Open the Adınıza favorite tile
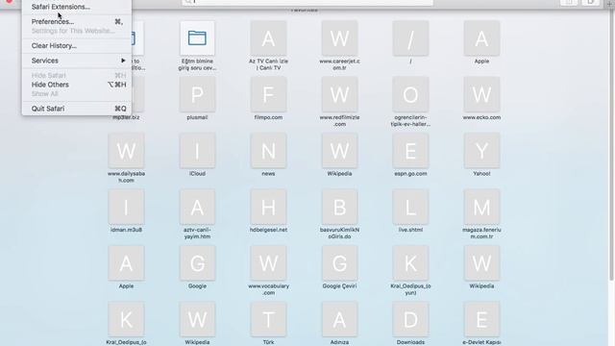The width and height of the screenshot is (615, 346). [x=339, y=319]
